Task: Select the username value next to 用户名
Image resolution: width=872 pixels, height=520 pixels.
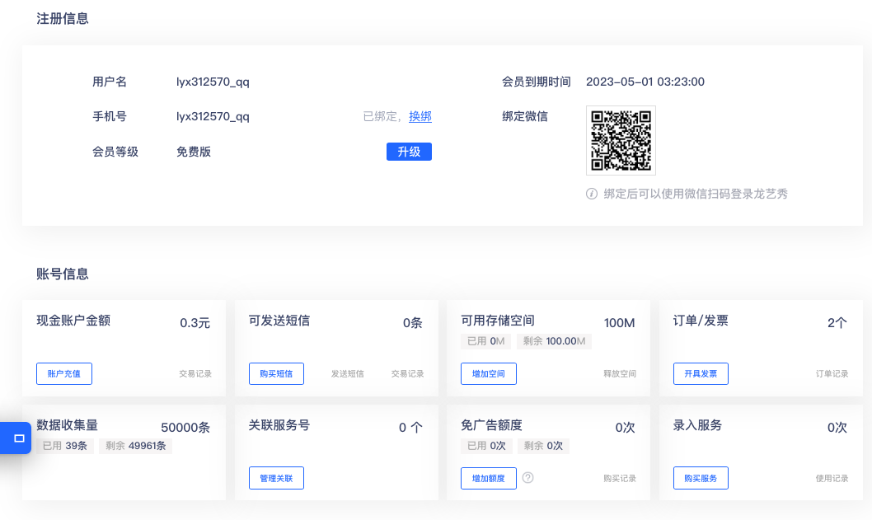Action: pos(213,82)
